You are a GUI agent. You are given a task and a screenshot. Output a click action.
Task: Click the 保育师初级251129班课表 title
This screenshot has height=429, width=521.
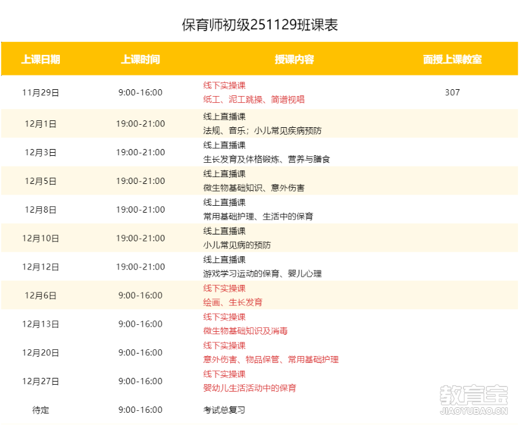click(260, 25)
